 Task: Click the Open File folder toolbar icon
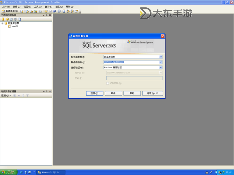tap(46, 11)
